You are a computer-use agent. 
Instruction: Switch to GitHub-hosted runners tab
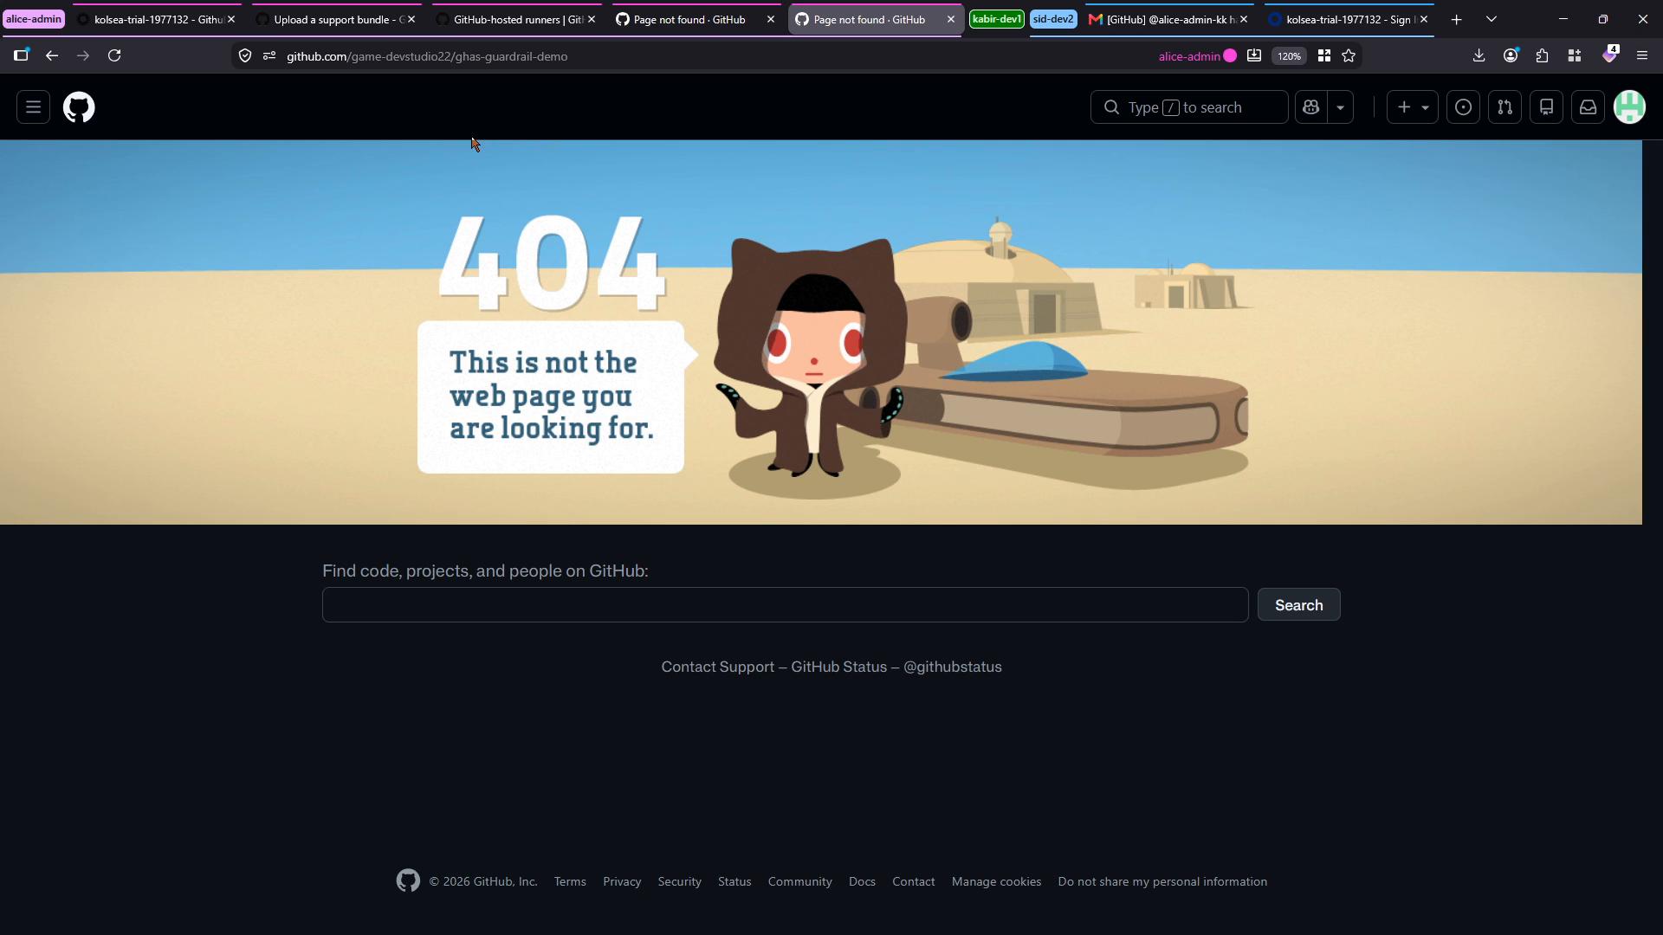pos(516,19)
